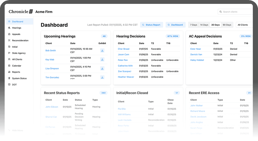Image resolution: width=258 pixels, height=141 pixels.
Task: Click the 0% WON badge
Action: tap(246, 36)
